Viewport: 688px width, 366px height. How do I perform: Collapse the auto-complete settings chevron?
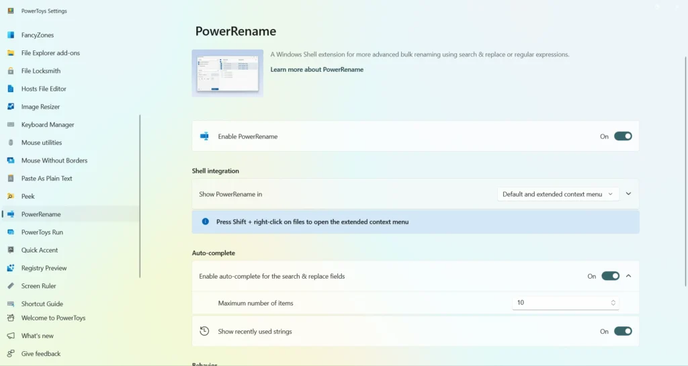628,276
